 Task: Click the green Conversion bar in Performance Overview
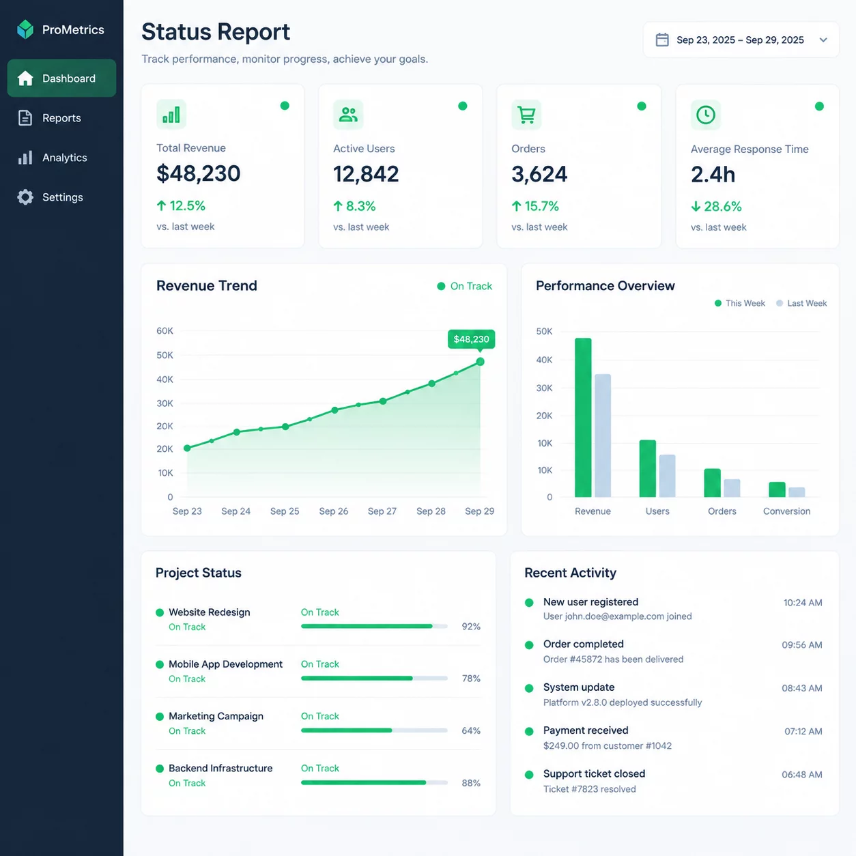(x=777, y=489)
